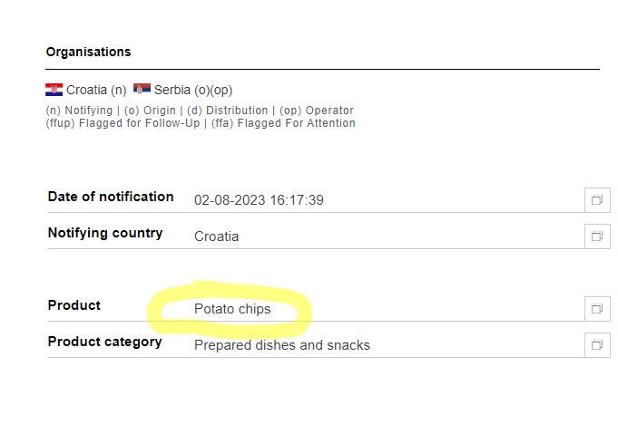The height and width of the screenshot is (434, 618).
Task: Select the Croatia (n) organisation text
Action: pyautogui.click(x=96, y=91)
